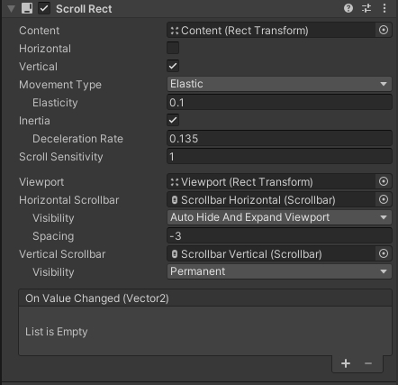398x385 pixels.
Task: Click the Elasticity value field
Action: pyautogui.click(x=279, y=103)
